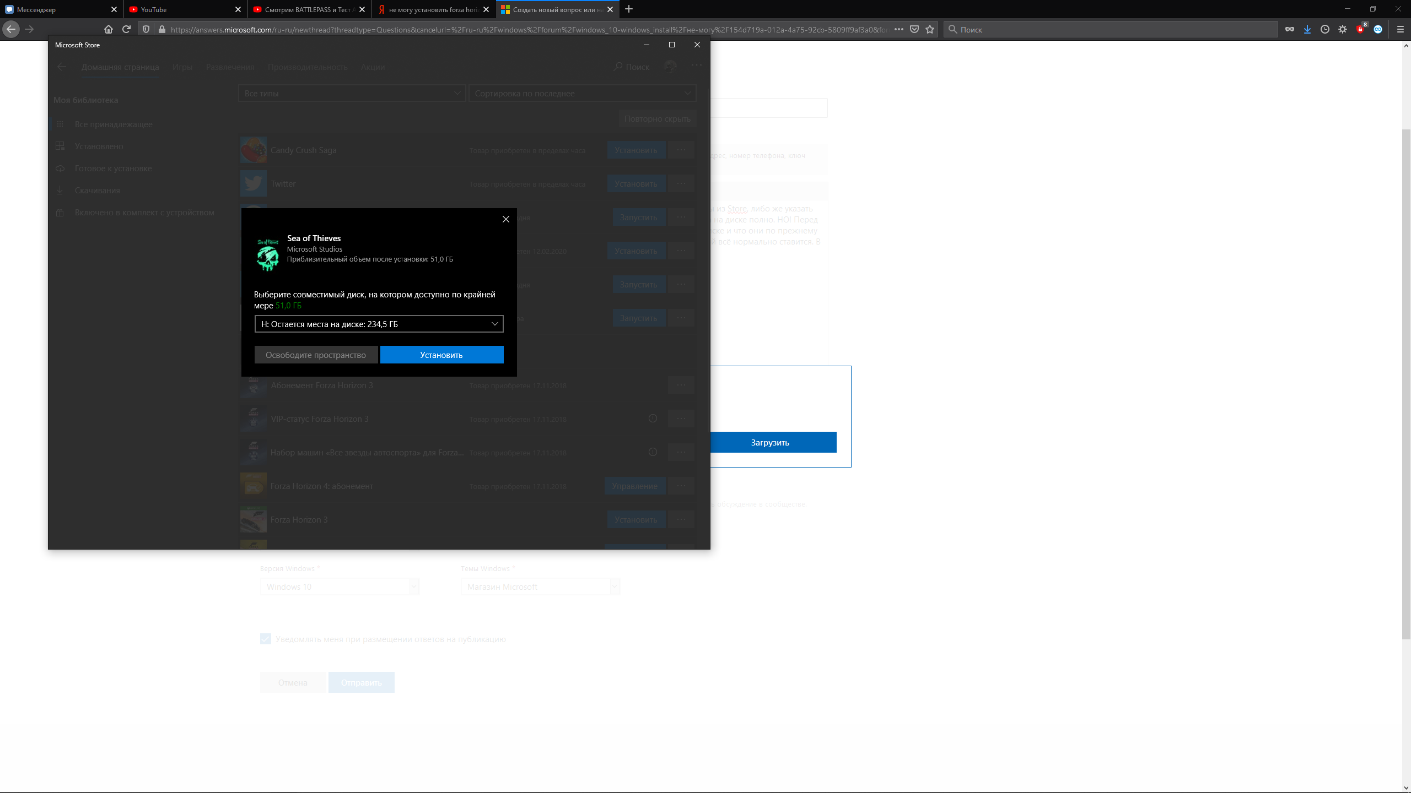The height and width of the screenshot is (793, 1411).
Task: Click the Установить button for Candy Crush Saga
Action: coord(636,149)
